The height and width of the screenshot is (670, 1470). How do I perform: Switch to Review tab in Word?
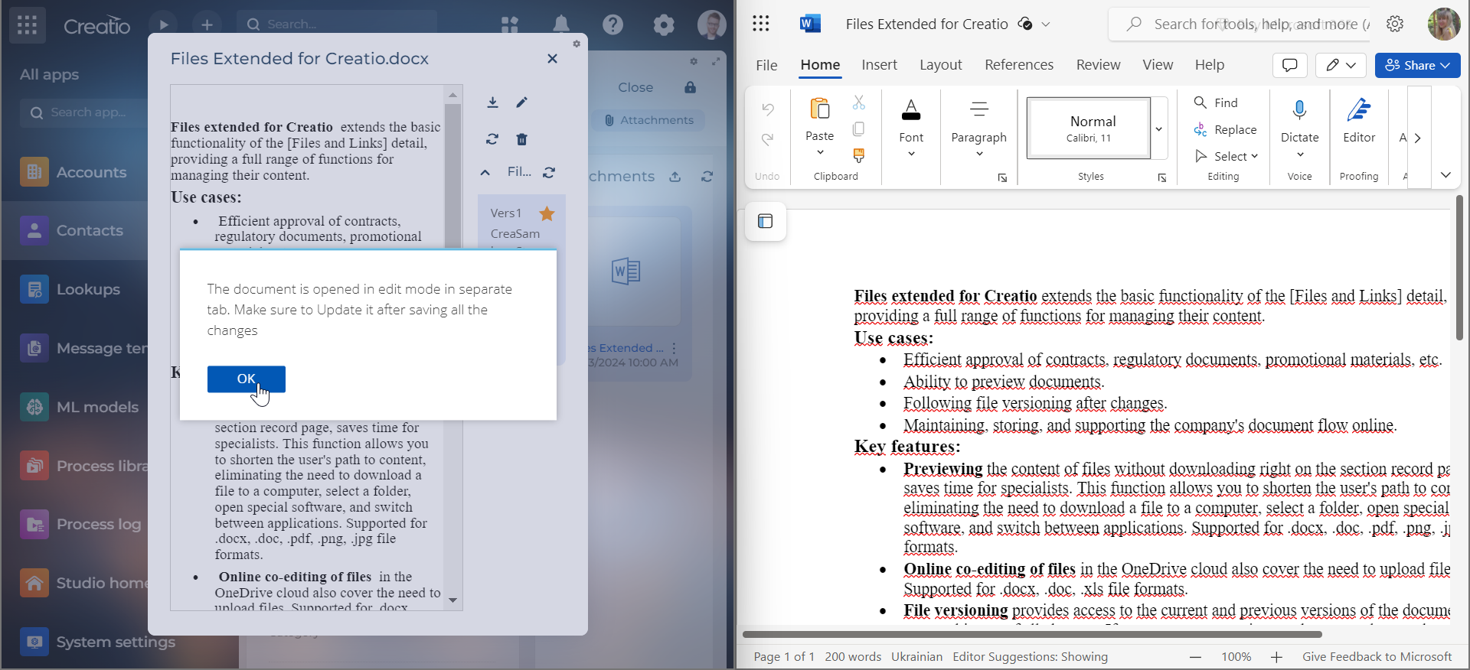1098,65
